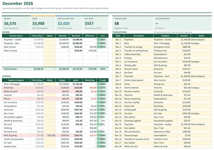Click the Received column header in Income table
This screenshot has width=214, height=150.
point(76,36)
